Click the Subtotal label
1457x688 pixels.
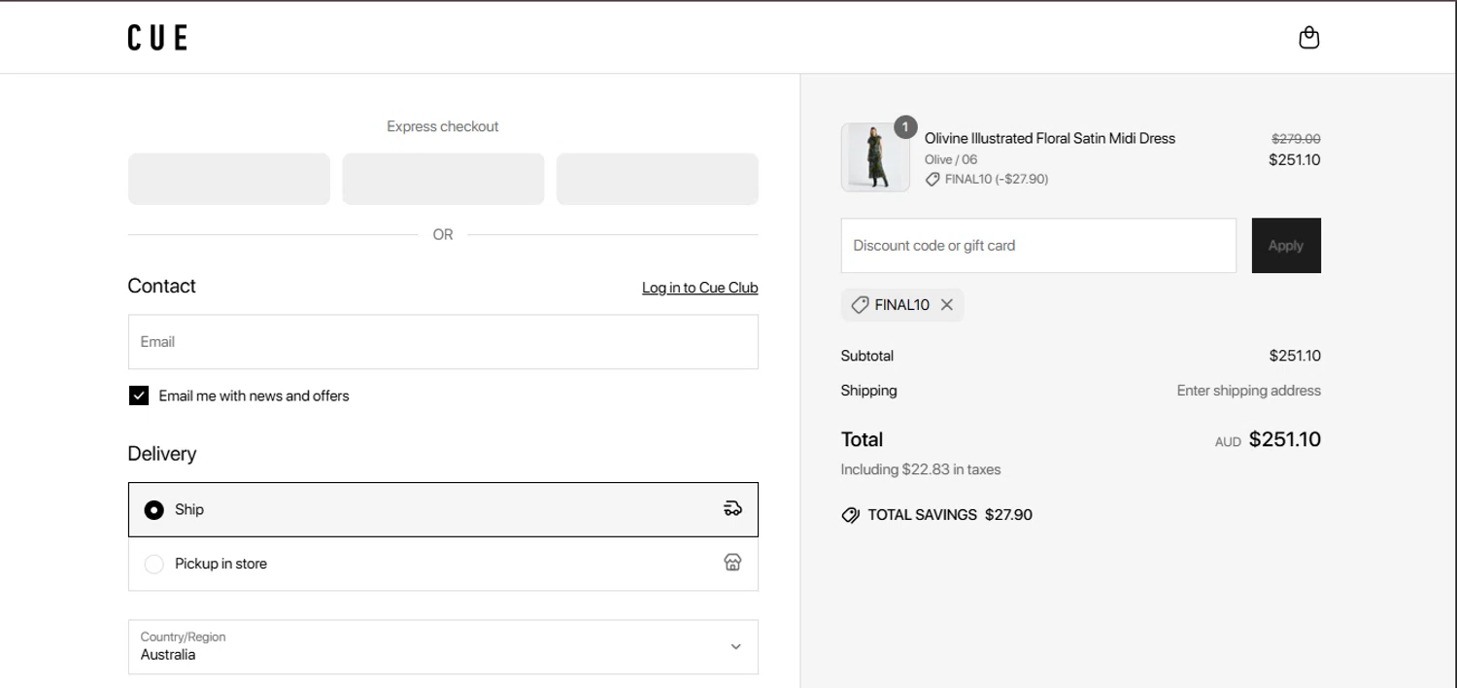tap(867, 356)
